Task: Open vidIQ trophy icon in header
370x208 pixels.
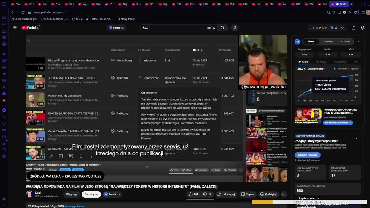Action: point(343,28)
